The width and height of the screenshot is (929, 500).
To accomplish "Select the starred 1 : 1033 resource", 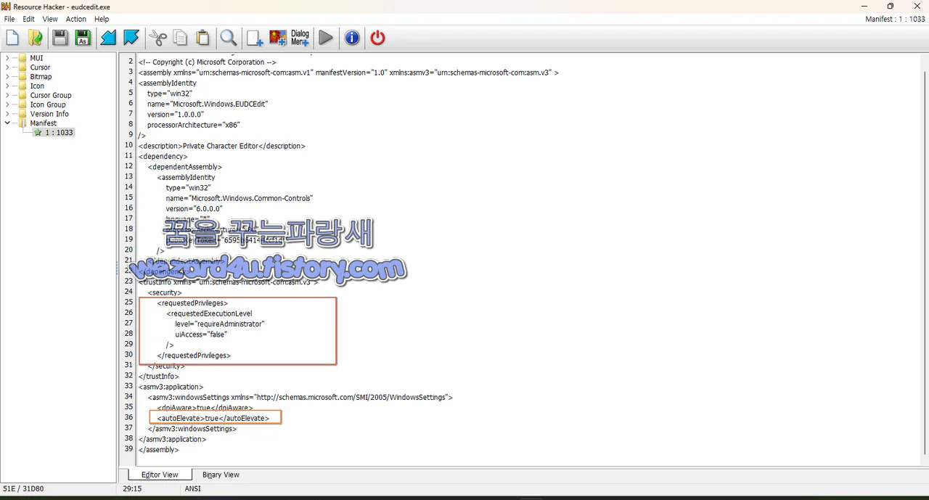I will coord(54,133).
